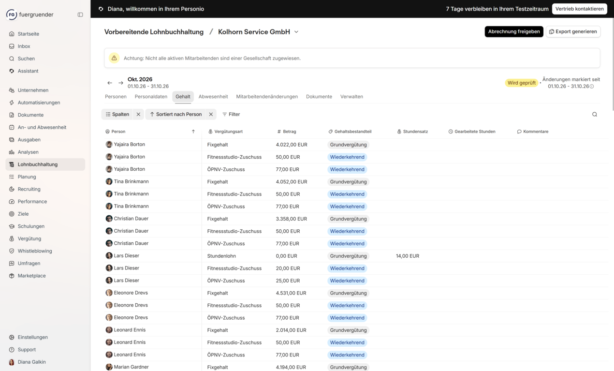Click the Planung icon
614x371 pixels.
click(12, 177)
